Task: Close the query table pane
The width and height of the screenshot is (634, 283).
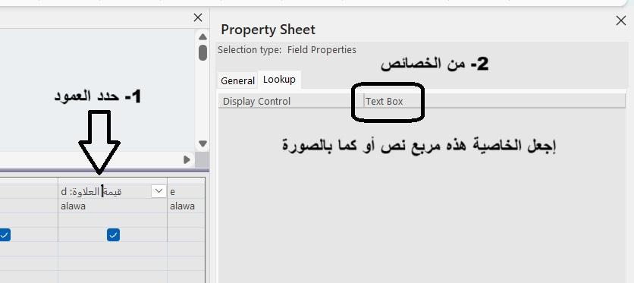Action: pos(198,17)
